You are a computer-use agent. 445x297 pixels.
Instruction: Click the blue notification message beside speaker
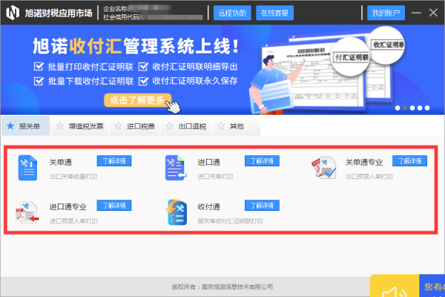(x=432, y=286)
